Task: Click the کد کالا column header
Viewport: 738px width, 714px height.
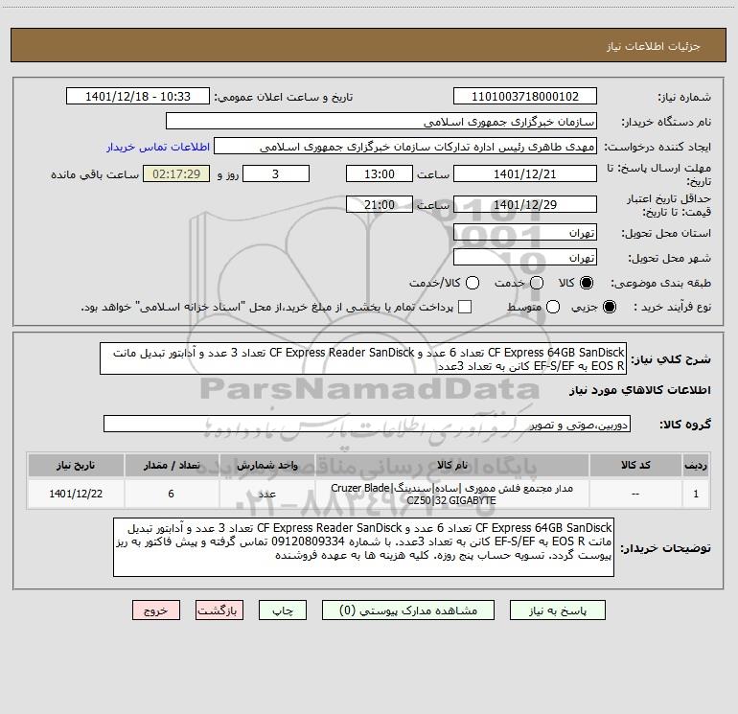Action: 635,466
